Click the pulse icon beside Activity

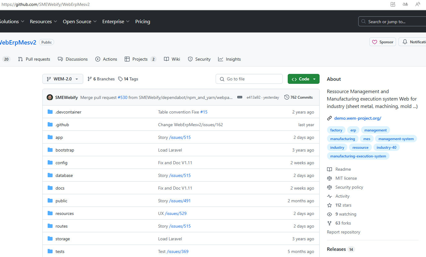(329, 196)
